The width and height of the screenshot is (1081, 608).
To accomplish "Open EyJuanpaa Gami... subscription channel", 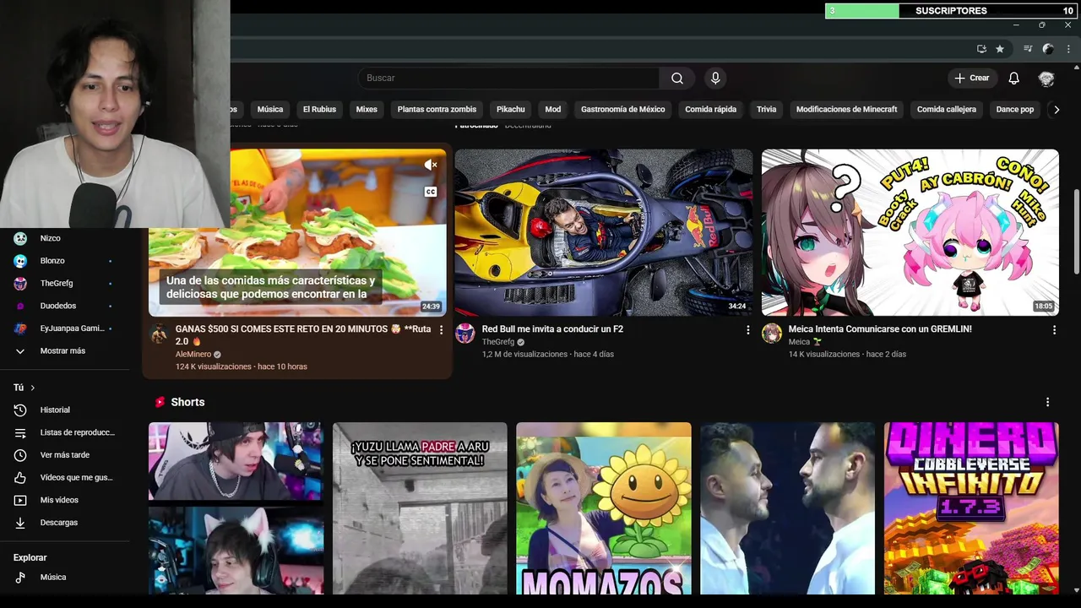I will click(x=64, y=328).
